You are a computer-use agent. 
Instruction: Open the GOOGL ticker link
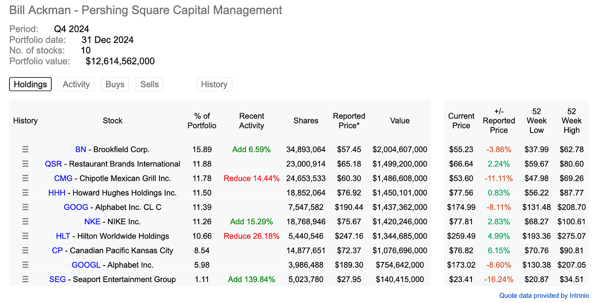(86, 265)
